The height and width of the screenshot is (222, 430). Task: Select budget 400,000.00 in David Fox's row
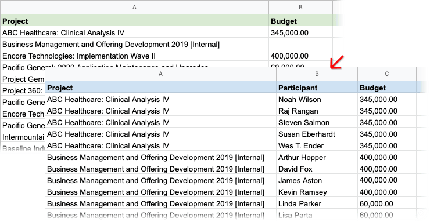click(x=386, y=169)
